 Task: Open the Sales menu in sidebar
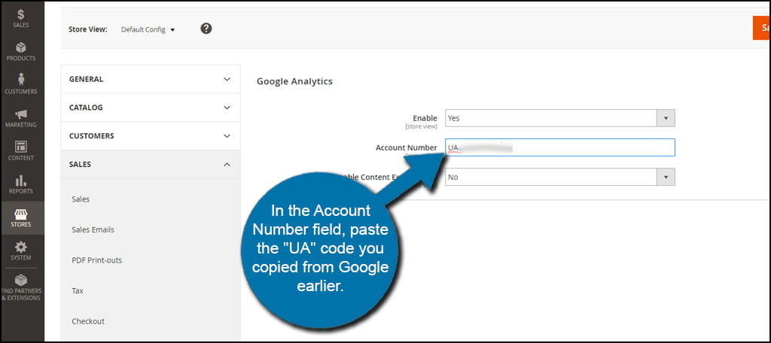[21, 18]
